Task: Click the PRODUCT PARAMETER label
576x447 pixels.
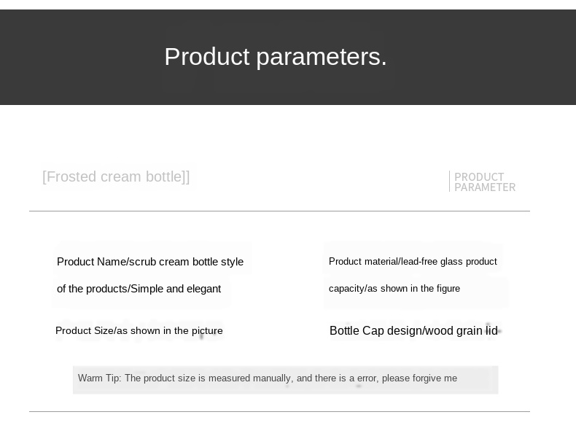Action: pyautogui.click(x=485, y=182)
